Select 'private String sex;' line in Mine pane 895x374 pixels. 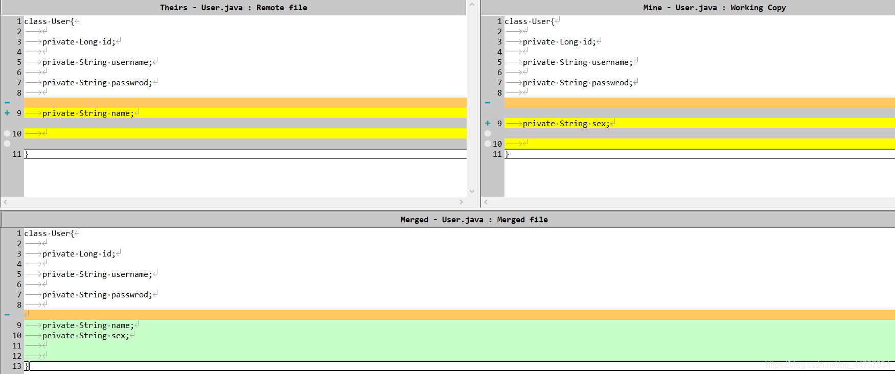(x=700, y=123)
